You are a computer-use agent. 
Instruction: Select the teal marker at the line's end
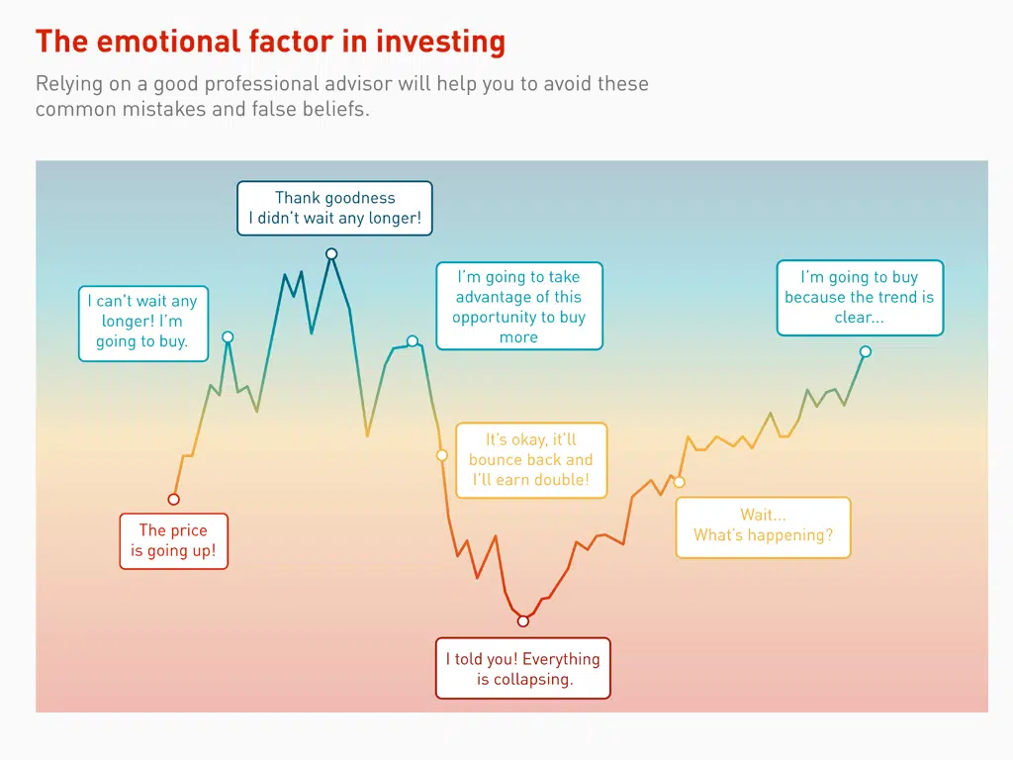pyautogui.click(x=866, y=351)
